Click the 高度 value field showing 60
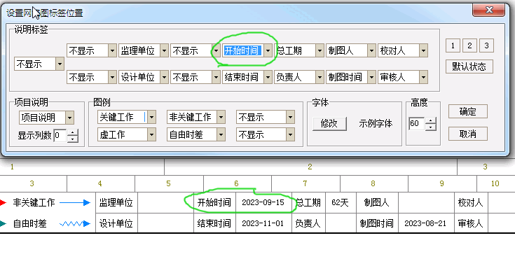The height and width of the screenshot is (266, 515). coord(417,124)
